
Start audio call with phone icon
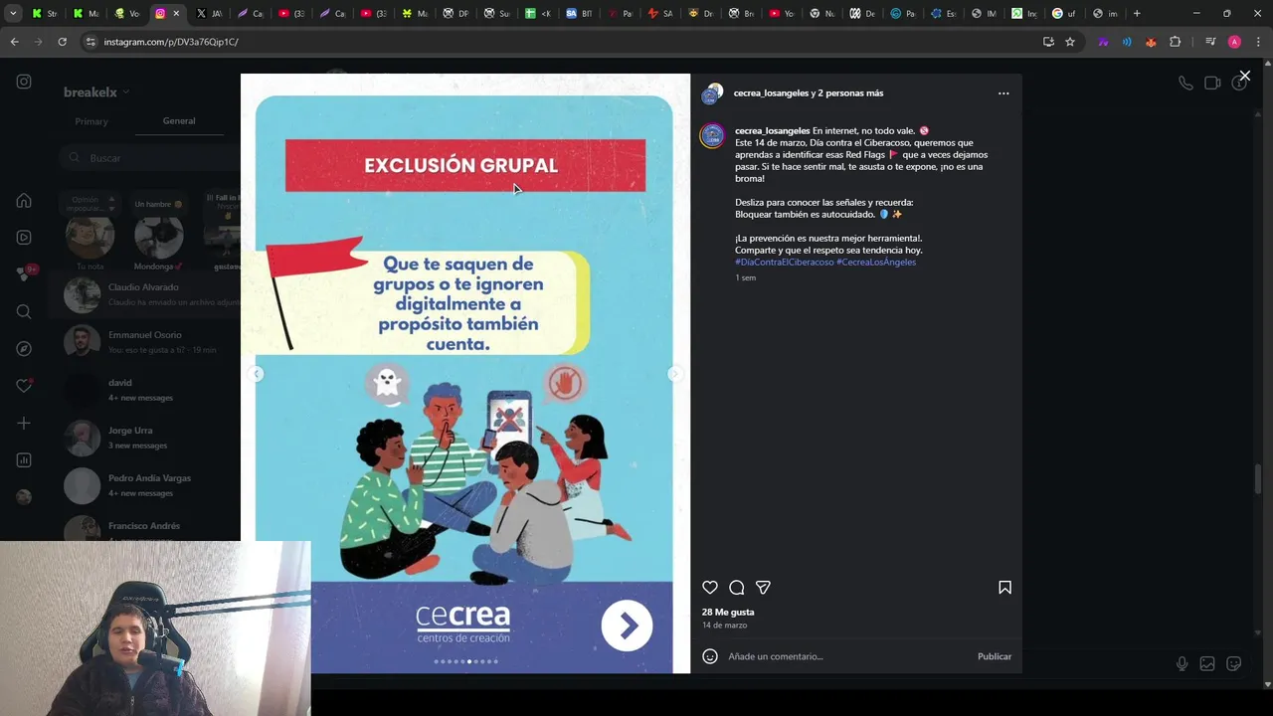coord(1185,84)
